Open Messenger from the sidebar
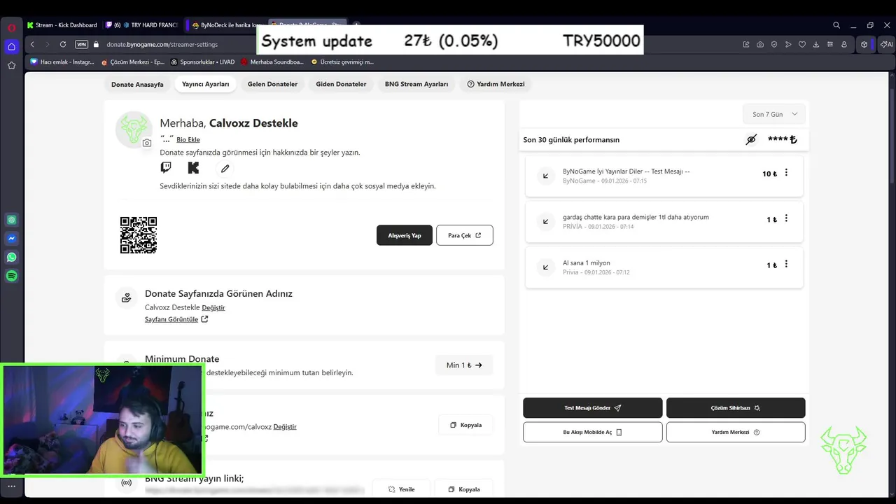This screenshot has width=896, height=504. click(11, 239)
